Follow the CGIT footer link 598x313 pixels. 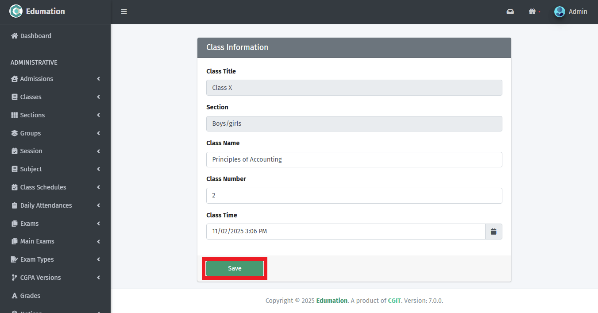click(x=394, y=301)
